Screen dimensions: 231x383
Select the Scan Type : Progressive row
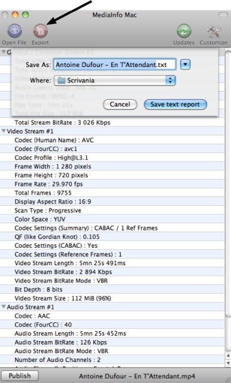pos(112,210)
